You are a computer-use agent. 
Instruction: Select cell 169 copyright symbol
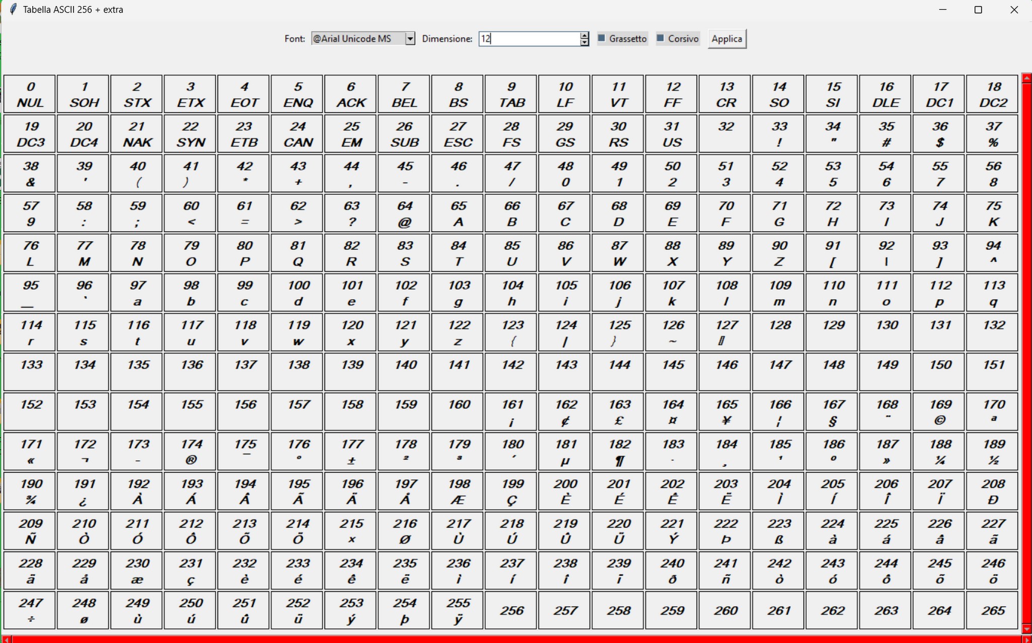(939, 412)
